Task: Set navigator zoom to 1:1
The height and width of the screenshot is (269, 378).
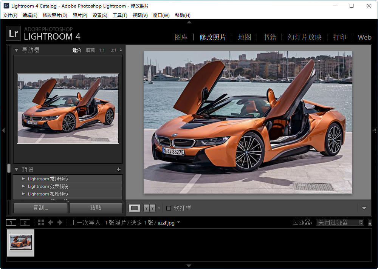Action: (x=102, y=50)
